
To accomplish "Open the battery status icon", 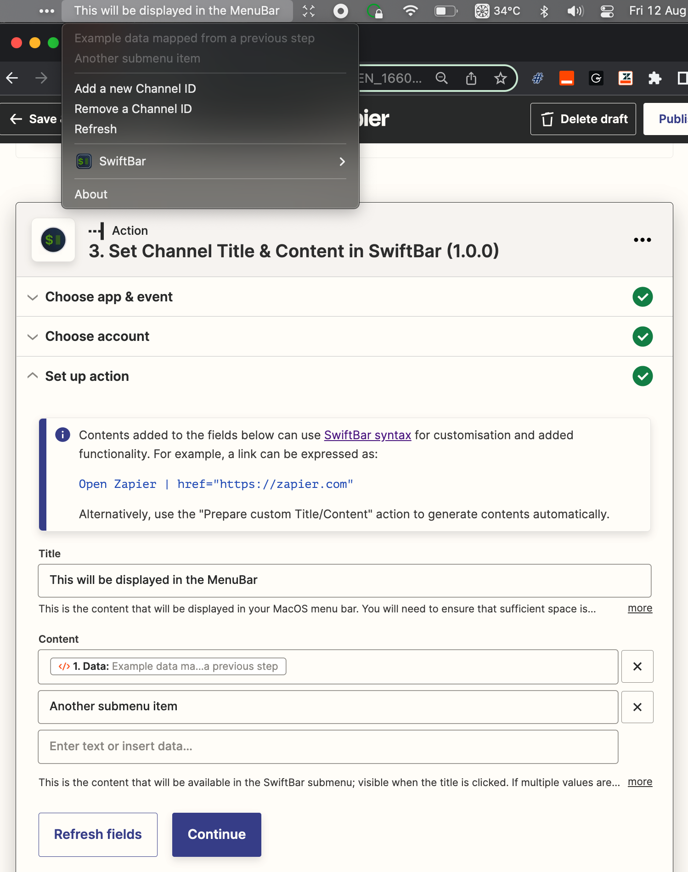I will (446, 11).
